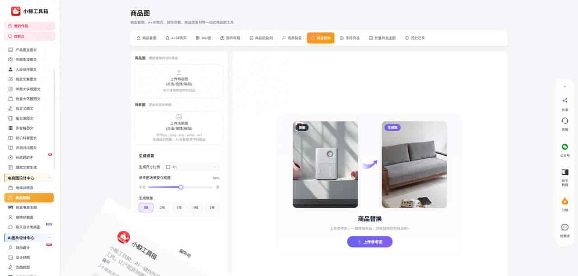Open 客服 headset support icon
Image resolution: width=578 pixels, height=276 pixels.
(564, 121)
